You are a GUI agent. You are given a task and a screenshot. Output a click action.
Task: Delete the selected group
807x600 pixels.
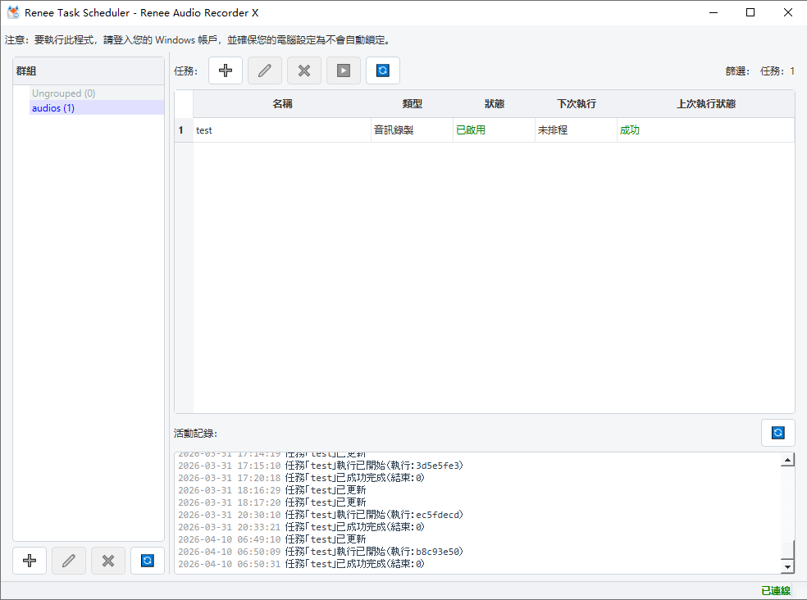tap(108, 561)
